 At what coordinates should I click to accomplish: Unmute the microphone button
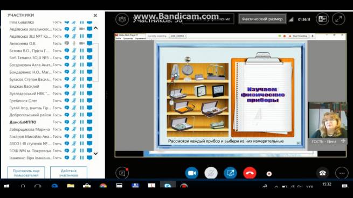(x=211, y=173)
